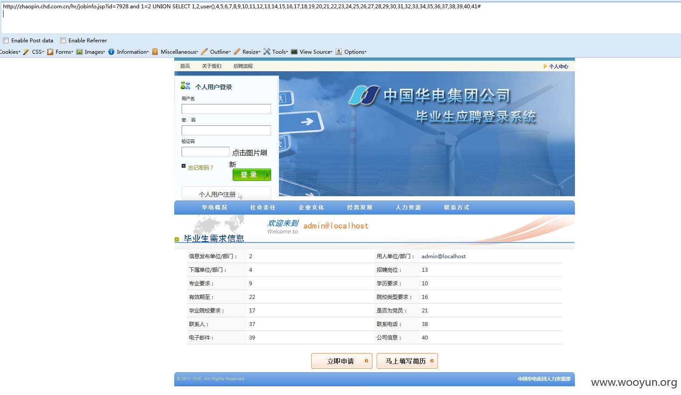Click into the SQL injection URL textbox
Screen dimensions: 681x395
pyautogui.click(x=340, y=17)
